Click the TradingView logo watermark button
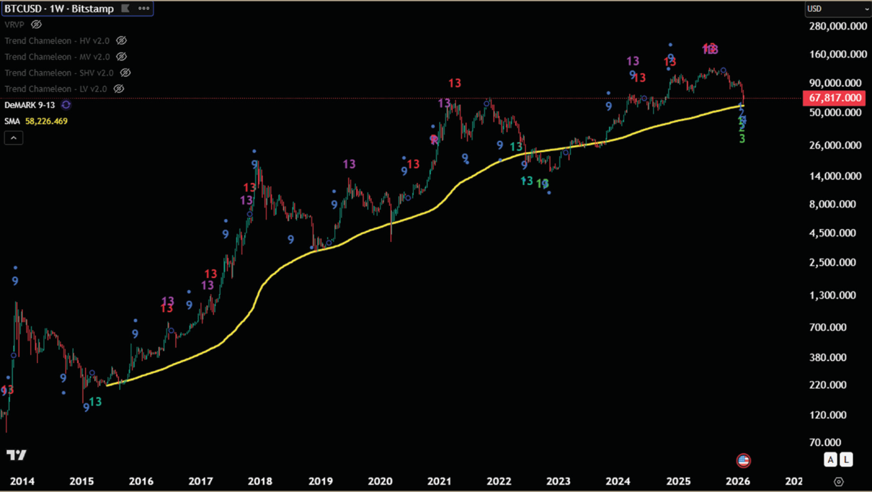This screenshot has height=492, width=872. [16, 455]
